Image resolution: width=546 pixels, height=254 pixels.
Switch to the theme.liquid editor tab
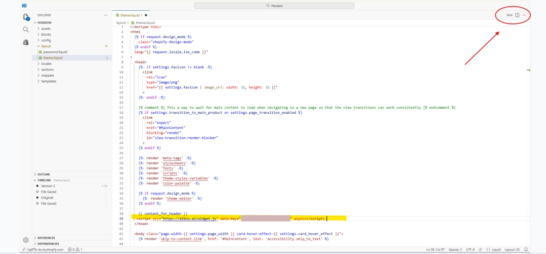pyautogui.click(x=131, y=15)
